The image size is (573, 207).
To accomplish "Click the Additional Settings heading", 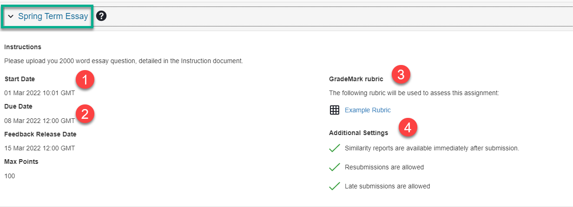I will click(x=358, y=133).
